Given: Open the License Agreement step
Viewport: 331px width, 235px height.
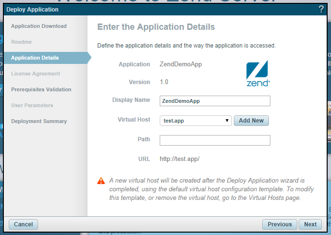Looking at the screenshot, I should click(x=36, y=74).
